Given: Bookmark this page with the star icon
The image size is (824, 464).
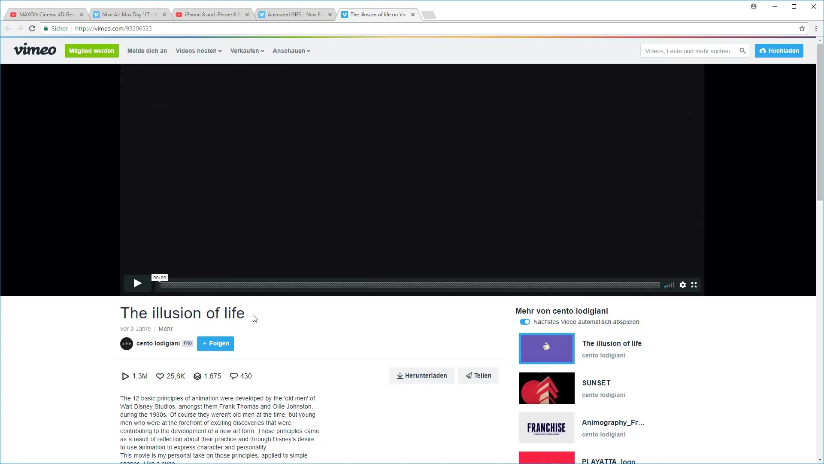Looking at the screenshot, I should click(x=802, y=28).
